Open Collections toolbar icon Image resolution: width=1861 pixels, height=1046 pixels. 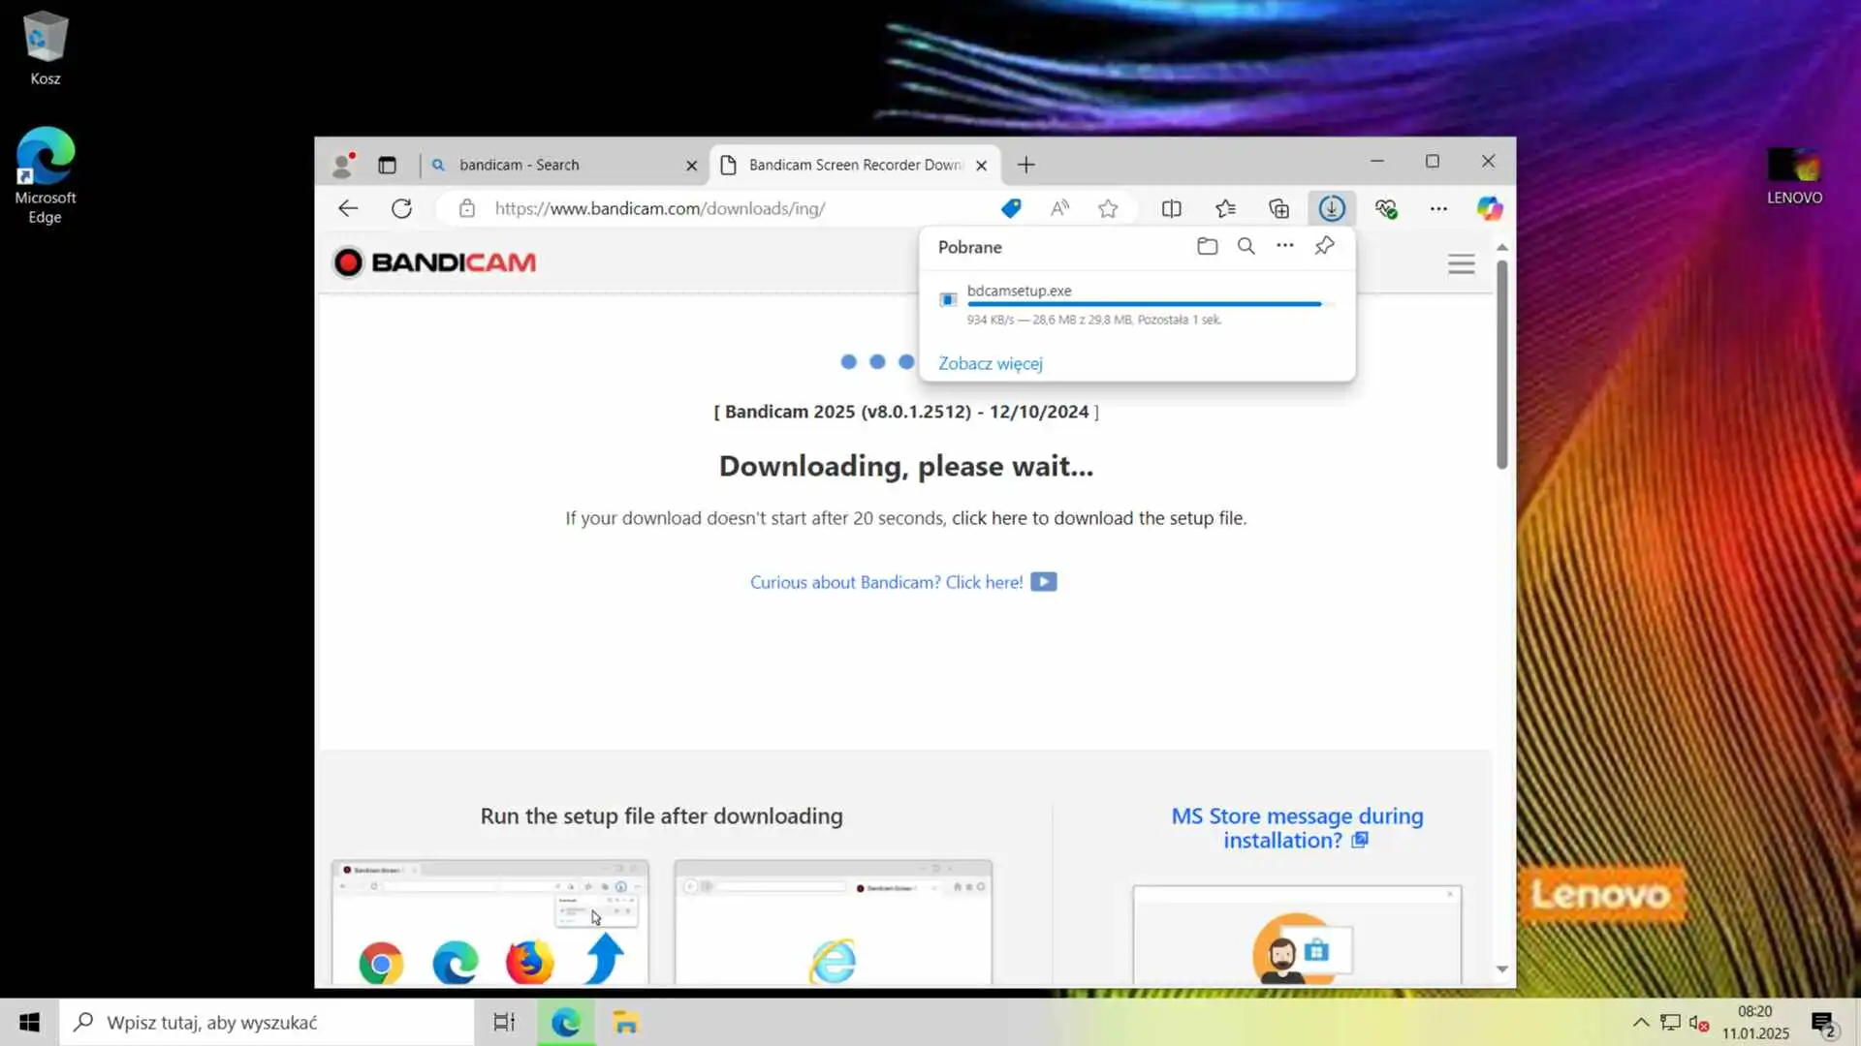tap(1279, 208)
